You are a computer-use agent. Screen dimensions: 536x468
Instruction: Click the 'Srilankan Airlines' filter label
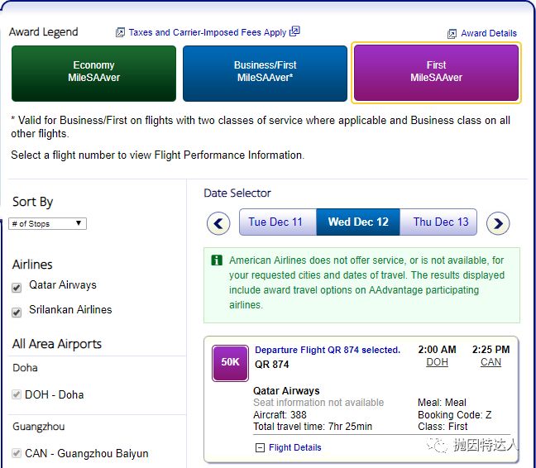[70, 309]
